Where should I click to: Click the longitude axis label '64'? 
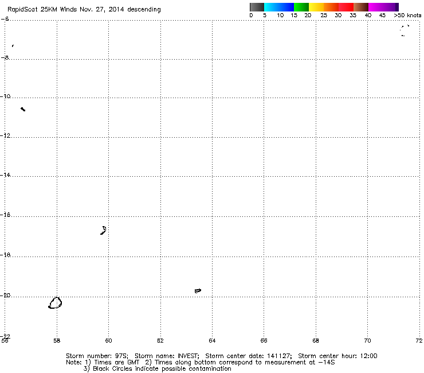tap(212, 340)
